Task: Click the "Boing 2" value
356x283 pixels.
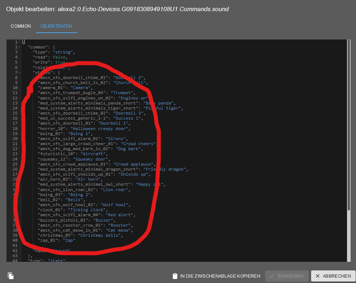Action: coord(79,195)
